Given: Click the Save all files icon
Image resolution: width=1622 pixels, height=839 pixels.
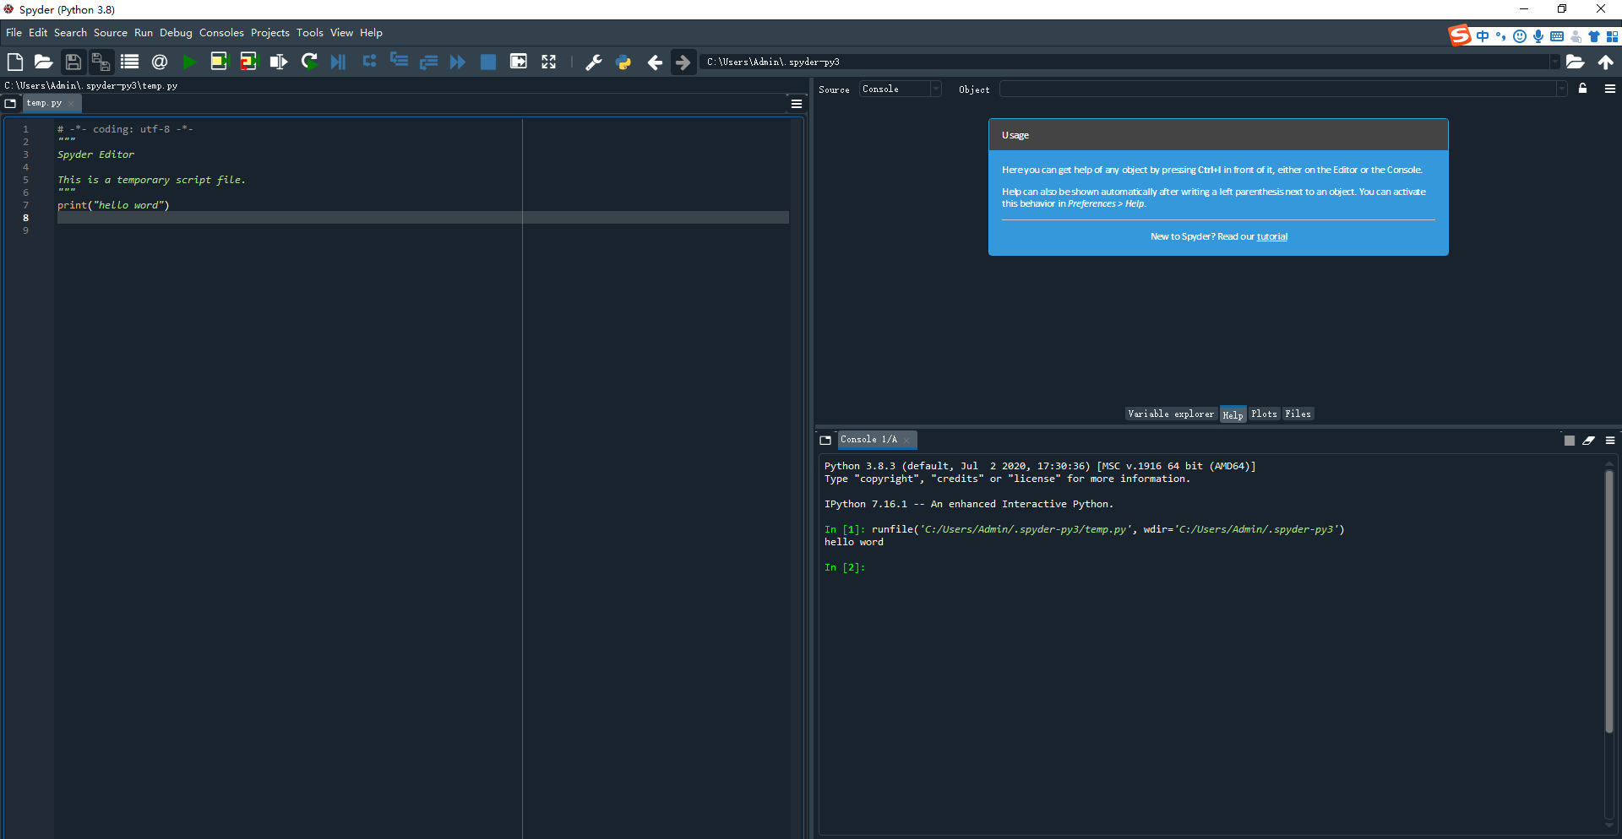Looking at the screenshot, I should (x=101, y=62).
